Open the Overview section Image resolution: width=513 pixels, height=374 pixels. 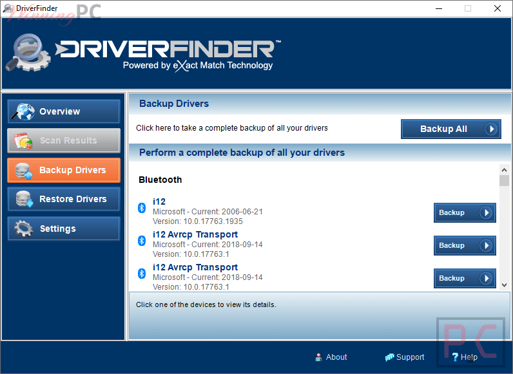click(64, 111)
